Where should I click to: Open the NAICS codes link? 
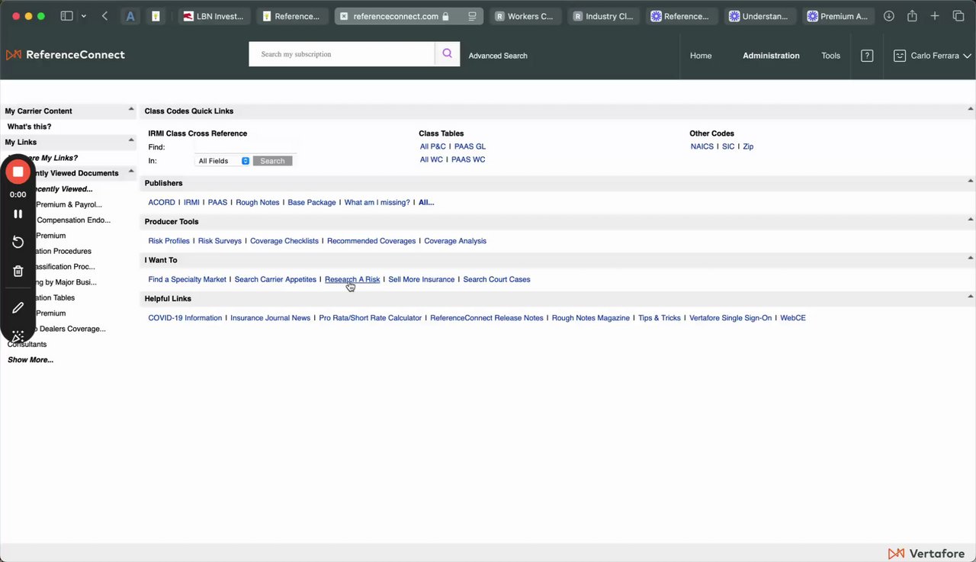pos(702,146)
